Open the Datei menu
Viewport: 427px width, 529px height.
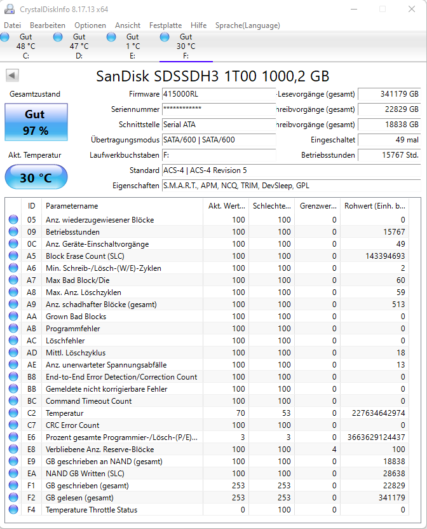(x=13, y=25)
